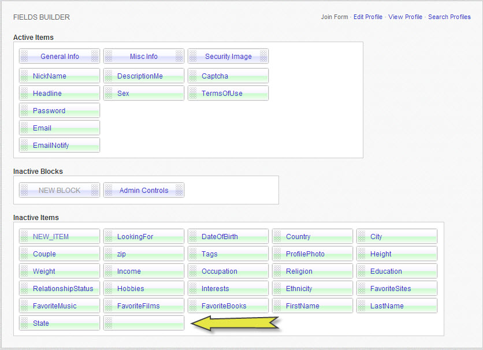Open the Edit Profile link
This screenshot has width=483, height=350.
(368, 17)
